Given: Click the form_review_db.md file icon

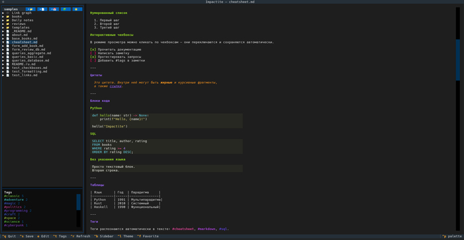Looking at the screenshot, I should pyautogui.click(x=8, y=50).
